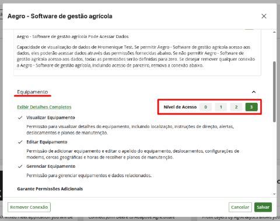Select the Editar Equipamento label
Viewport: 280px width, 221px height.
point(47,142)
